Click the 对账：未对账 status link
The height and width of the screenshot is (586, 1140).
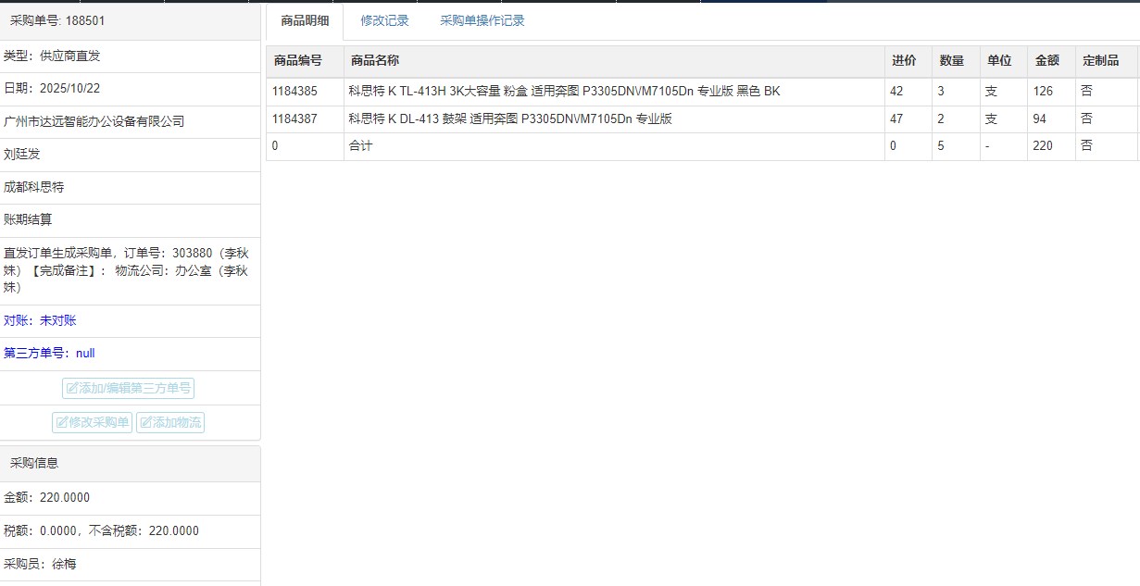(x=40, y=320)
